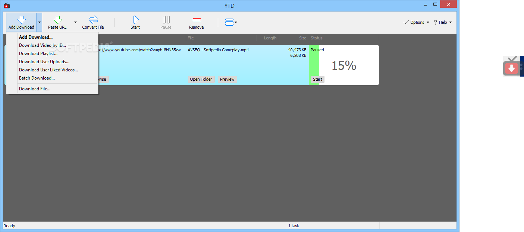Open the Options menu
The width and height of the screenshot is (524, 232).
tap(417, 22)
